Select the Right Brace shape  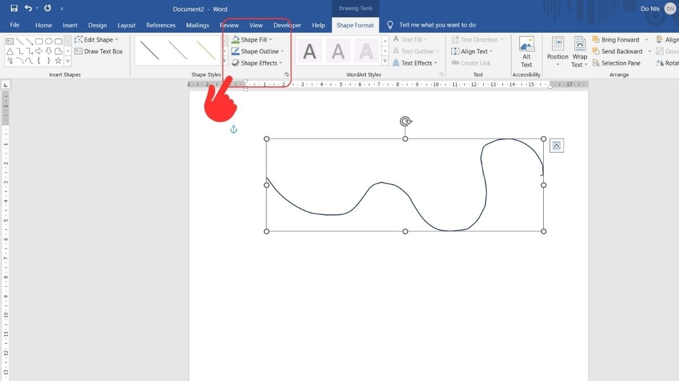click(x=49, y=60)
